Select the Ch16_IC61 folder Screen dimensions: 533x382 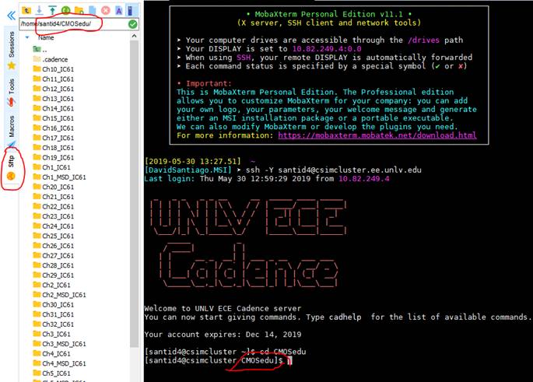point(54,128)
